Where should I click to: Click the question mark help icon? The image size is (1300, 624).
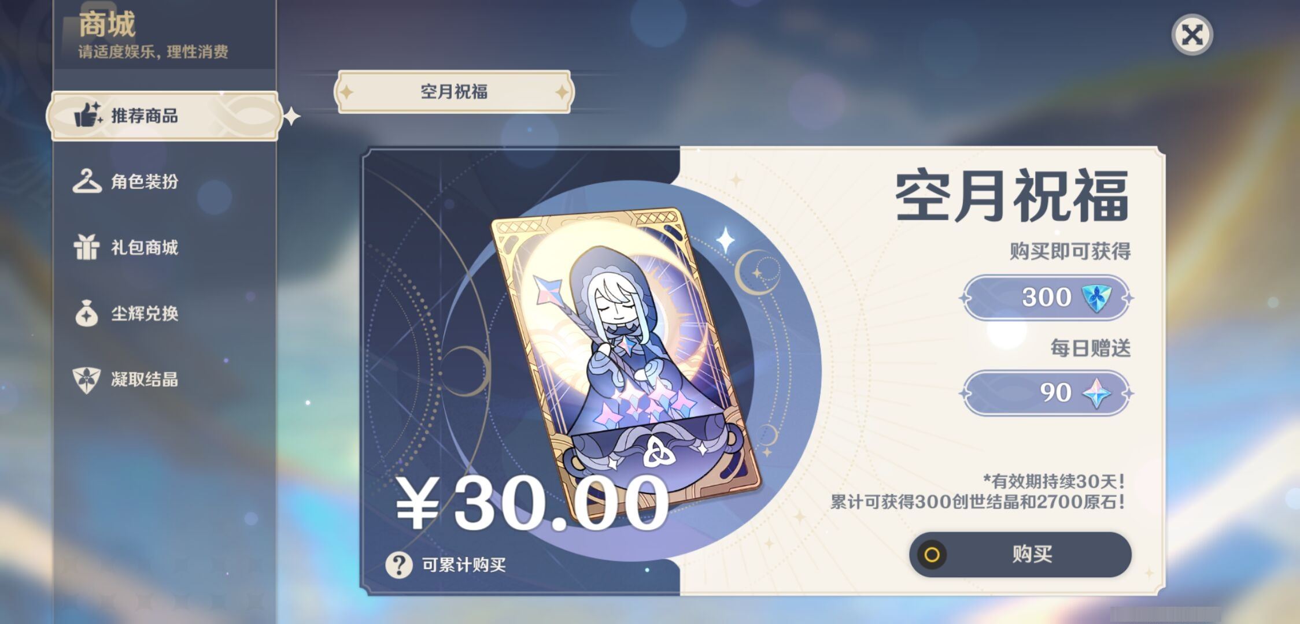399,564
